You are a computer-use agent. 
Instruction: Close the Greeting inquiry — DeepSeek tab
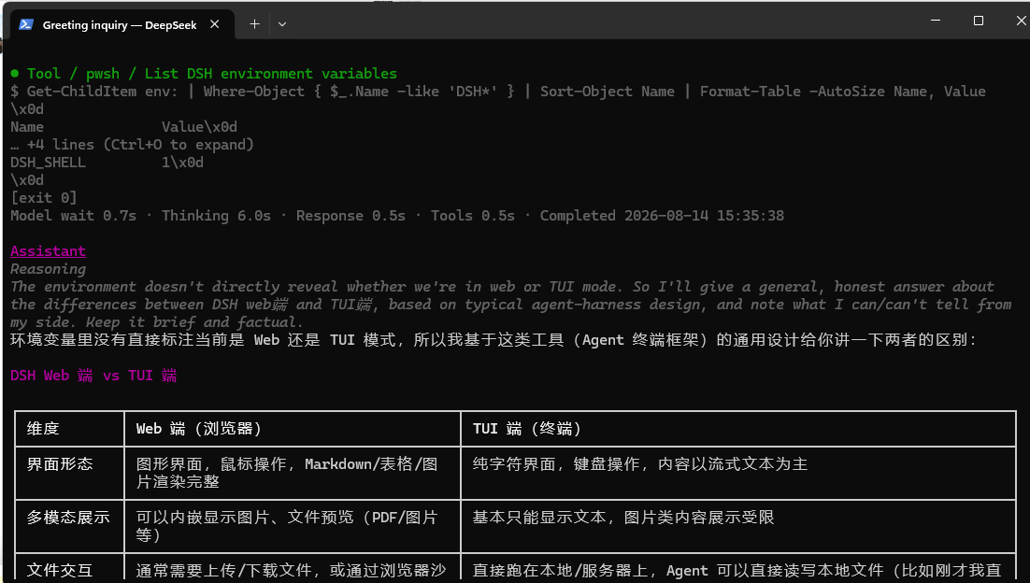214,24
